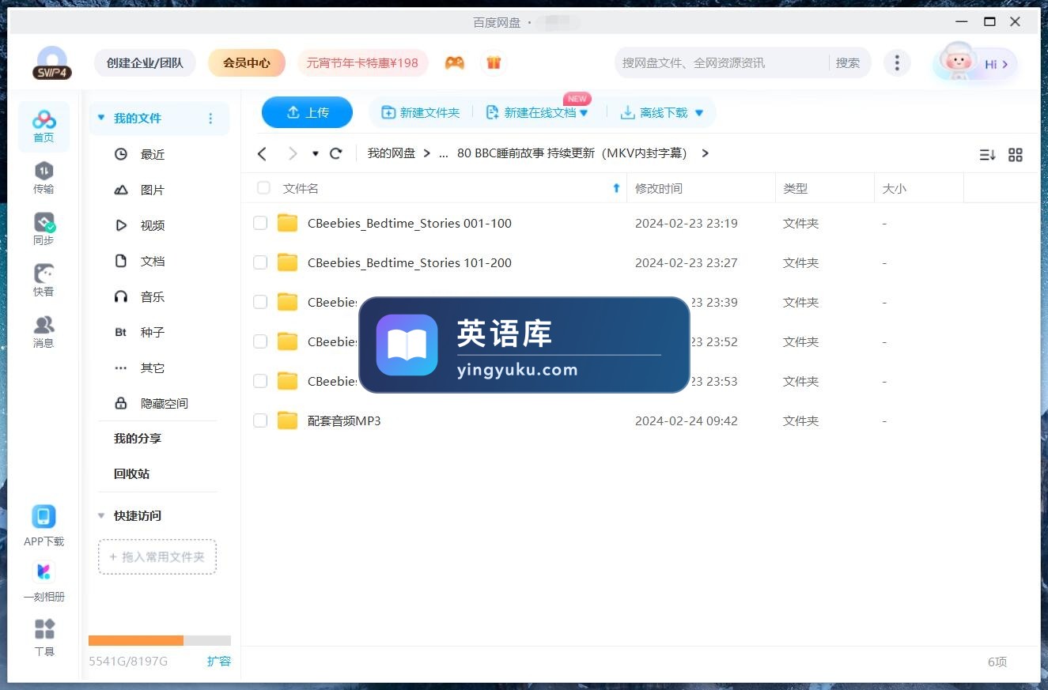Expand breadcrumb chevron after 我的网盘
Screen dimensions: 1048x690
coord(427,153)
